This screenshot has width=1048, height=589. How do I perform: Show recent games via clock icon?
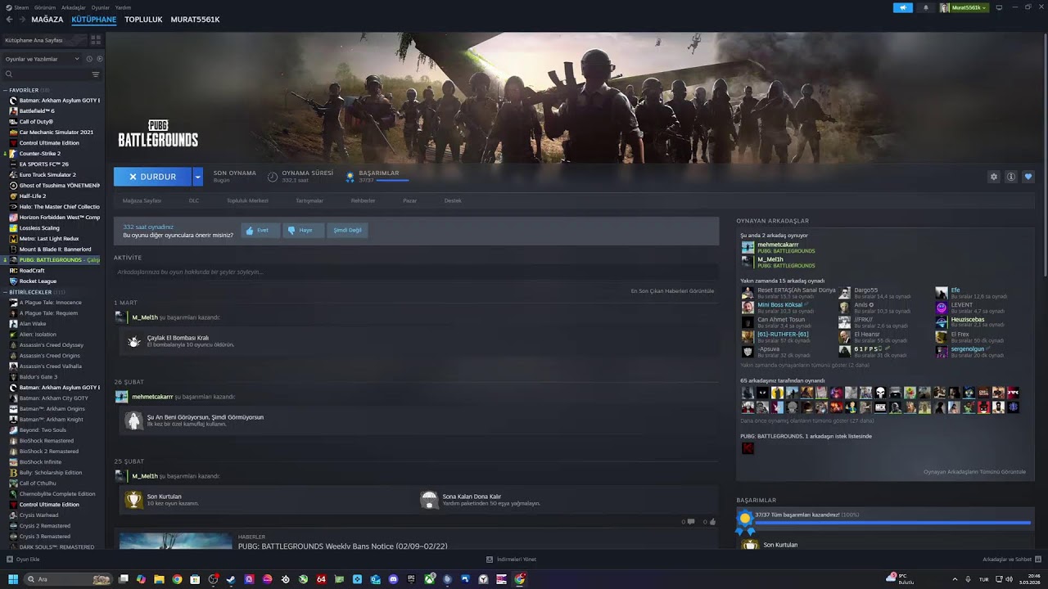coord(89,59)
